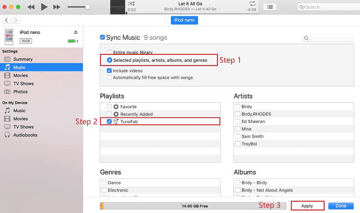
Task: Open the Up Next list icon
Action: tap(269, 7)
